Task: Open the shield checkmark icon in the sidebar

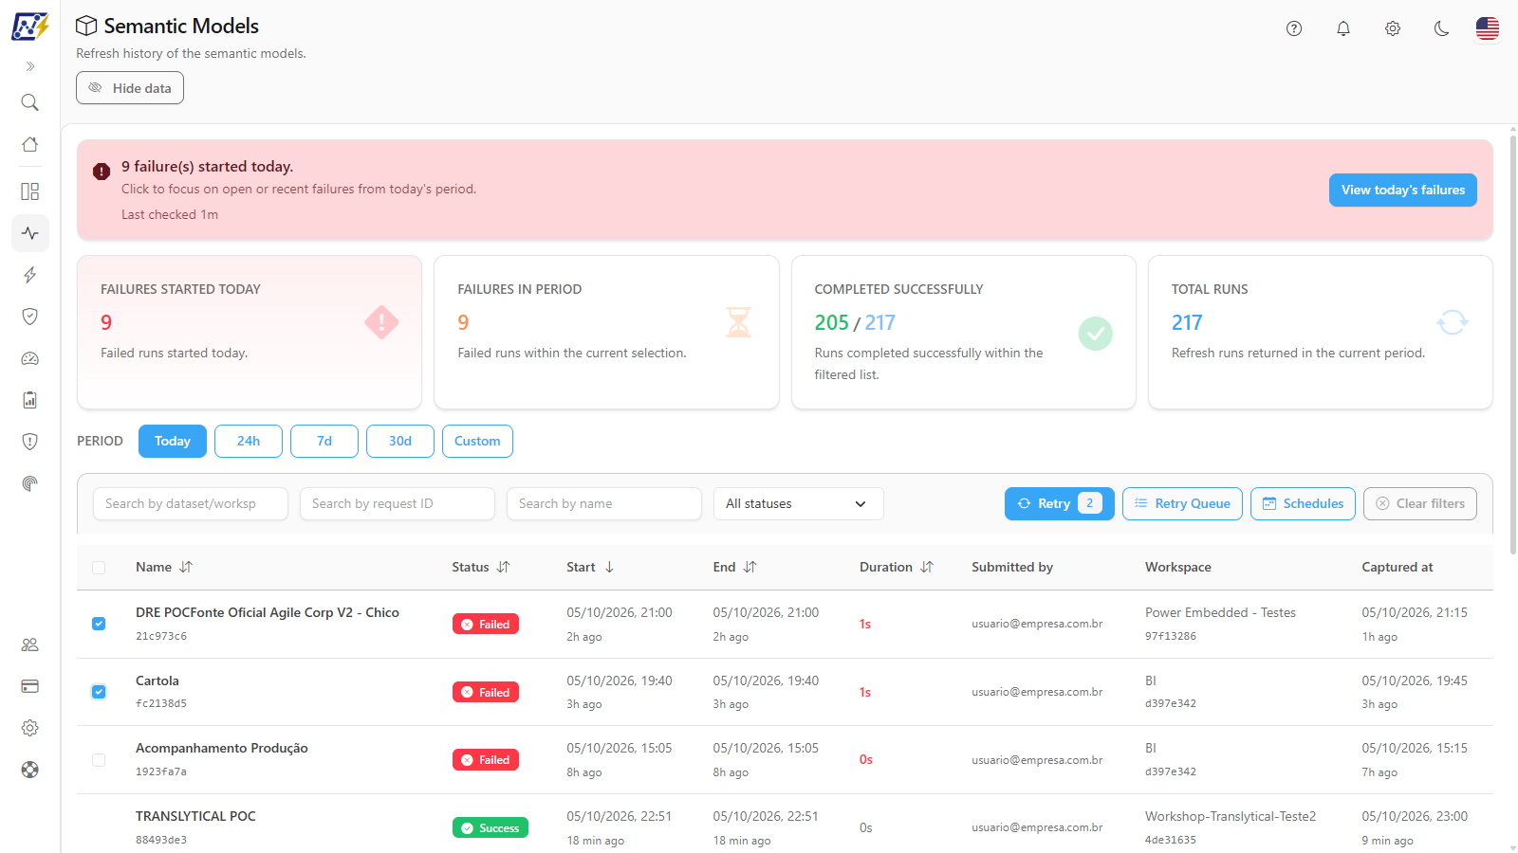Action: [x=30, y=317]
